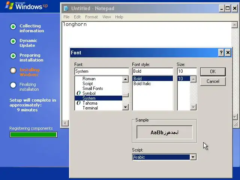
Task: Click the Size input field
Action: coord(187,71)
